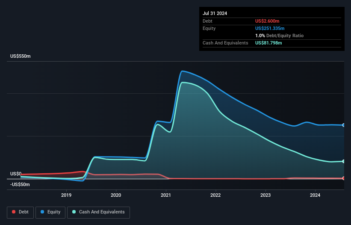
Task: Click the Jul 31 2024 tooltip date
Action: click(215, 13)
